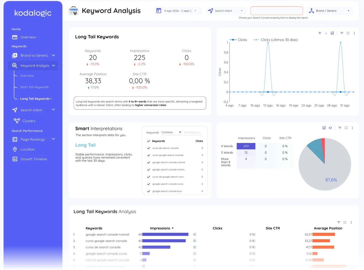The width and height of the screenshot is (364, 270).
Task: Click the Growth Timeline chart icon
Action: coord(15,159)
